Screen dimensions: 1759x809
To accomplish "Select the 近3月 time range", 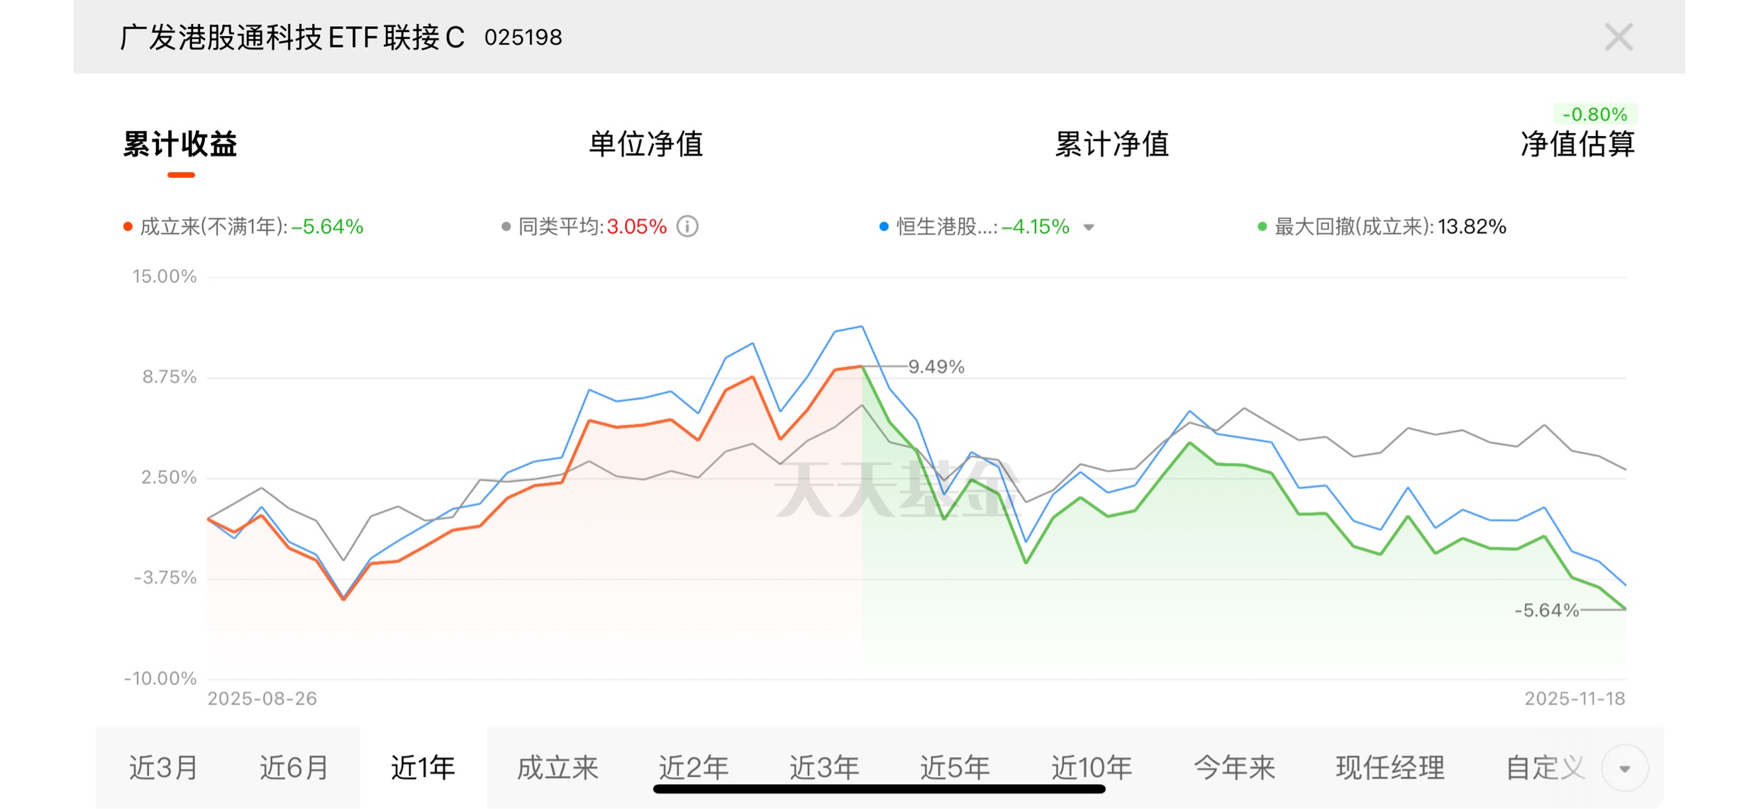I will click(163, 768).
